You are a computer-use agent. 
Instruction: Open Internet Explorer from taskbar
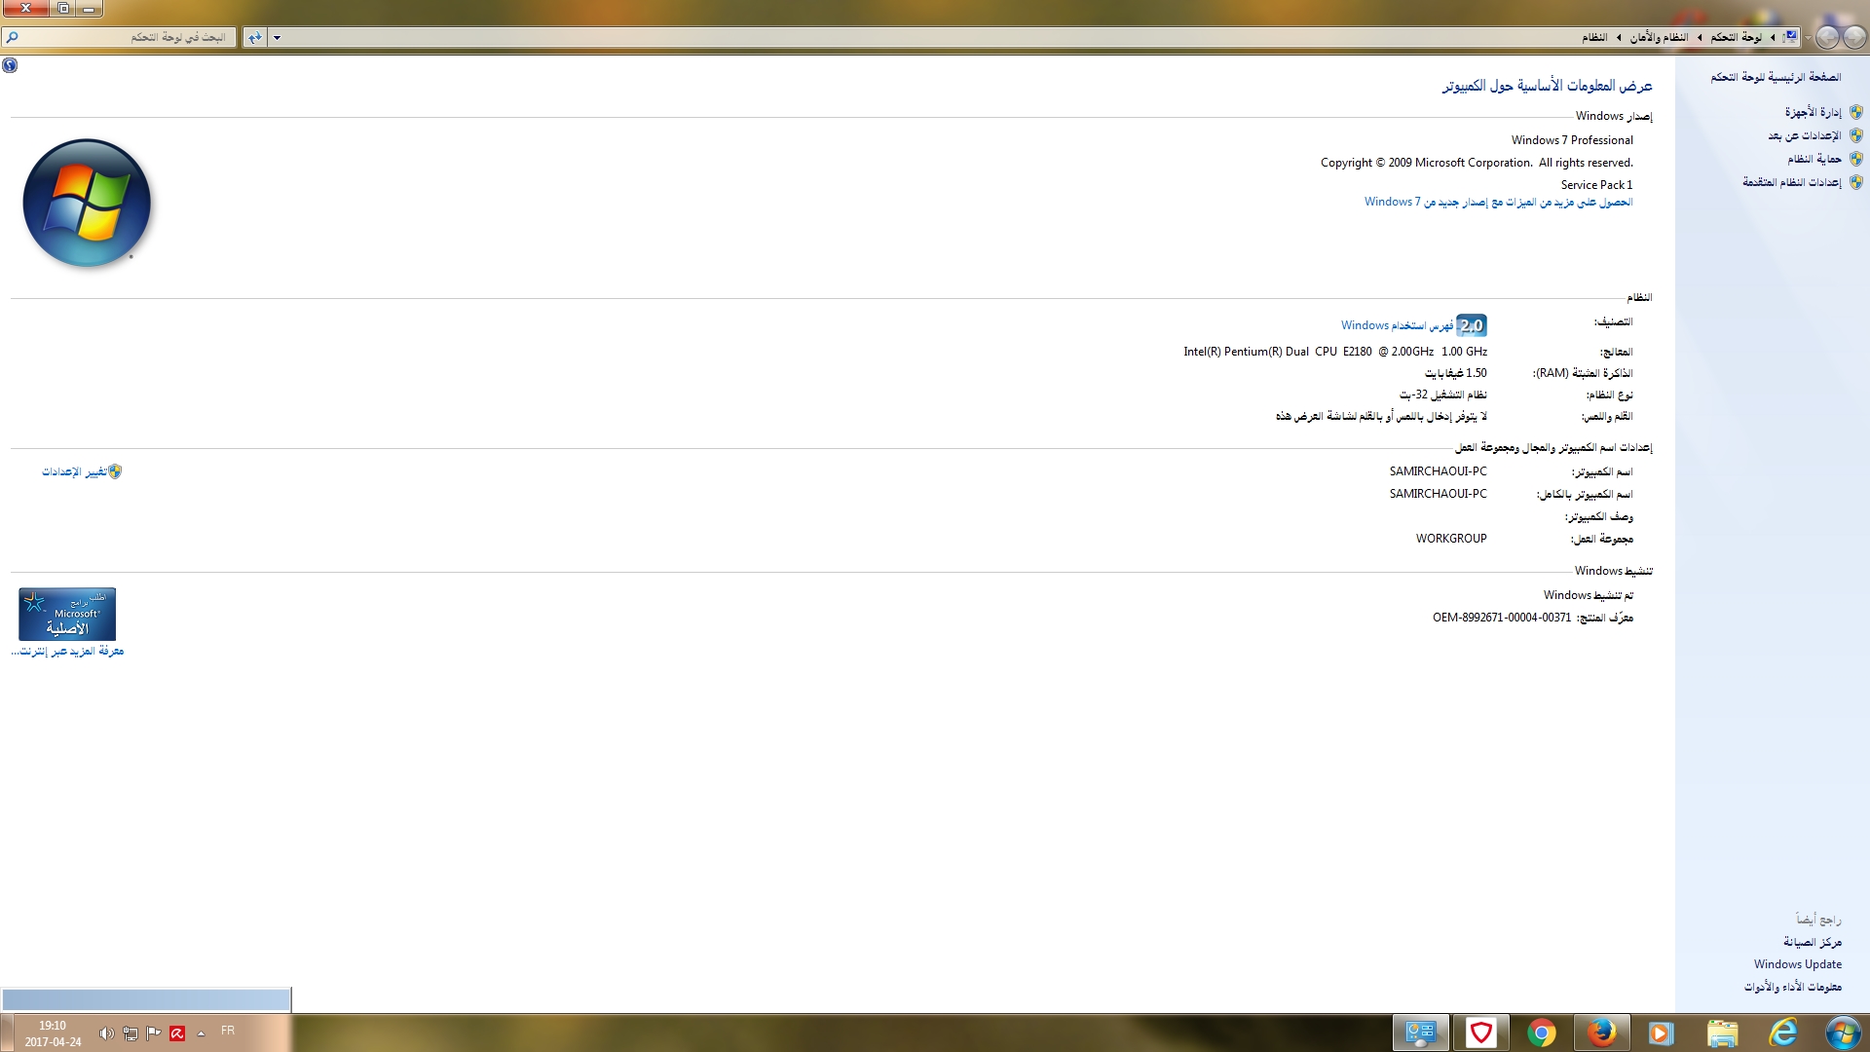click(x=1782, y=1033)
